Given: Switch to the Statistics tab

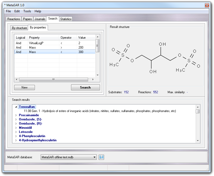Looking at the screenshot, I should tap(66, 19).
